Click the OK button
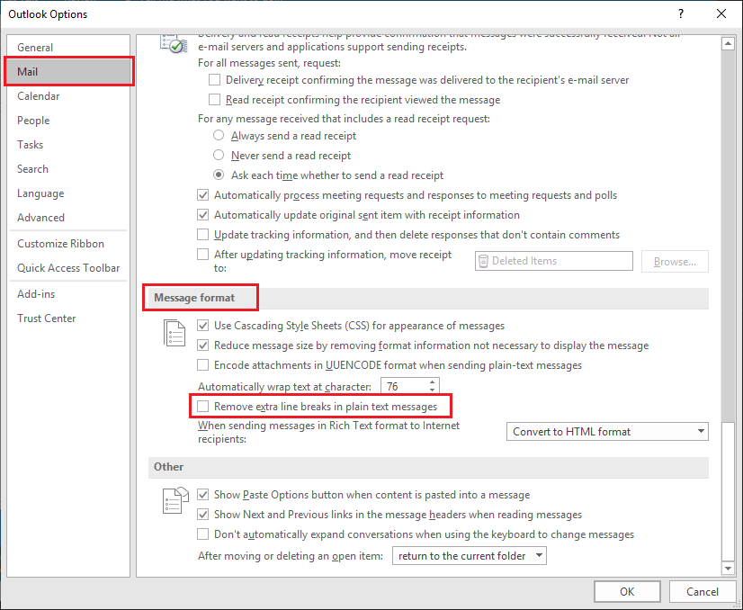Image resolution: width=743 pixels, height=610 pixels. click(x=627, y=591)
